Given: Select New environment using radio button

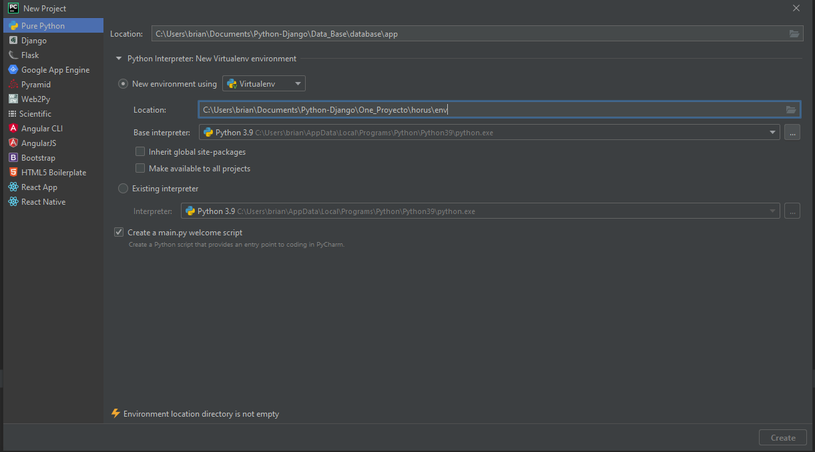Looking at the screenshot, I should (x=123, y=84).
